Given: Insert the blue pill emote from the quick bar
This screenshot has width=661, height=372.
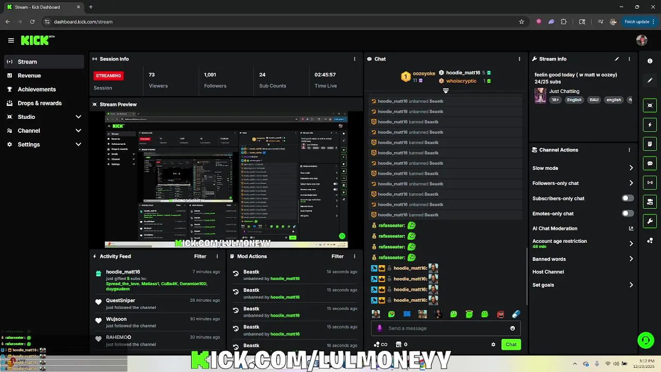Looking at the screenshot, I should (516, 314).
